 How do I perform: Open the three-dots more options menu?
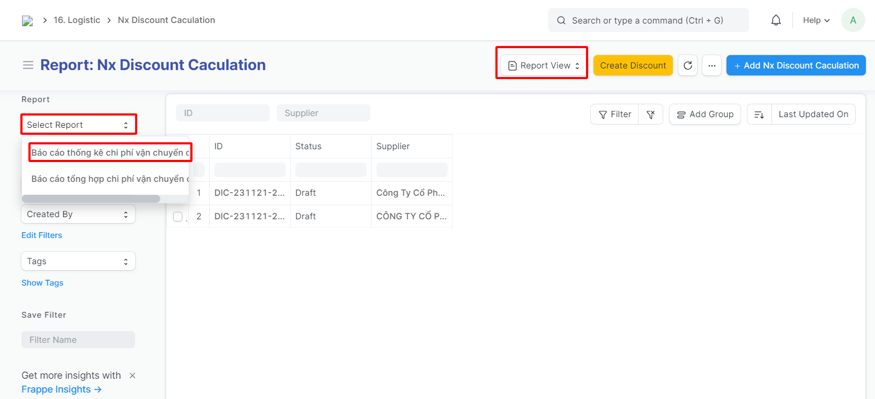tap(711, 65)
